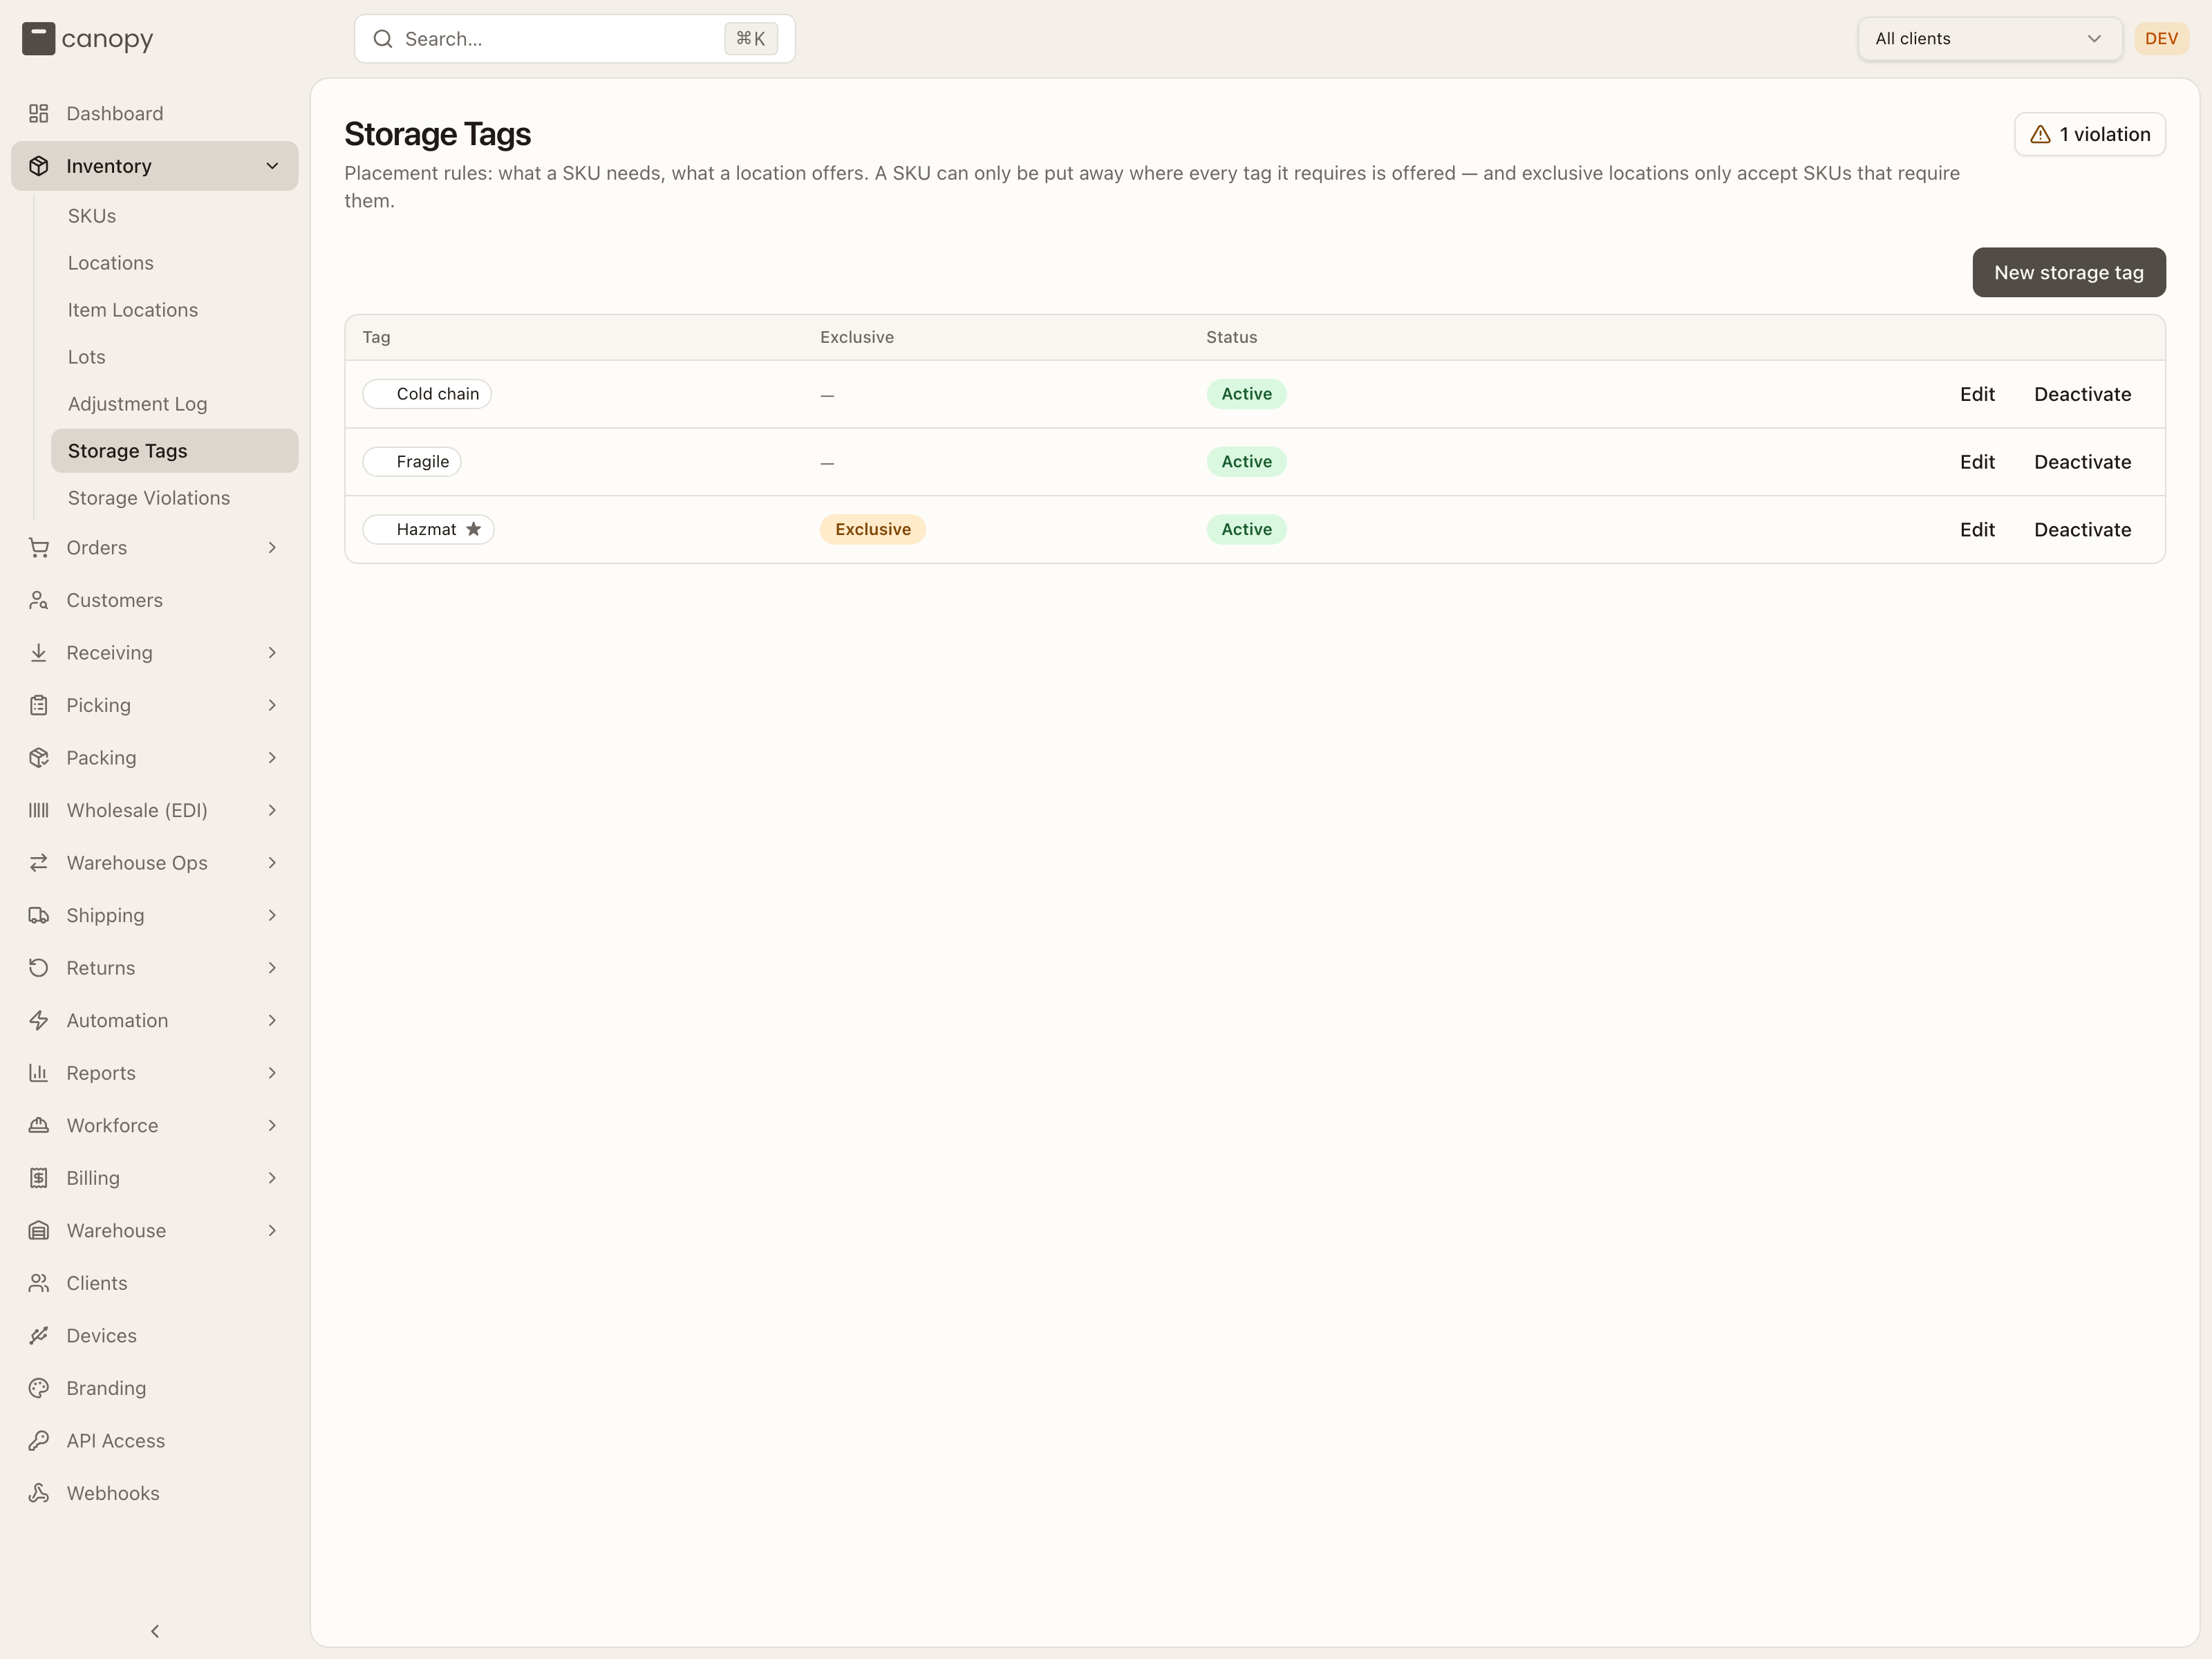
Task: Expand the Billing section chevron
Action: tap(272, 1178)
